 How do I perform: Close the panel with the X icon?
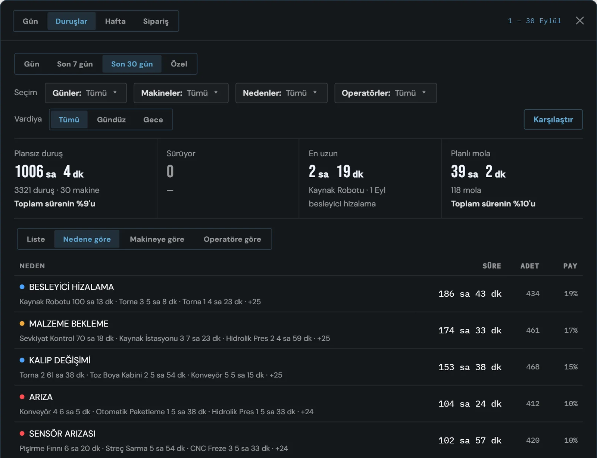[579, 21]
